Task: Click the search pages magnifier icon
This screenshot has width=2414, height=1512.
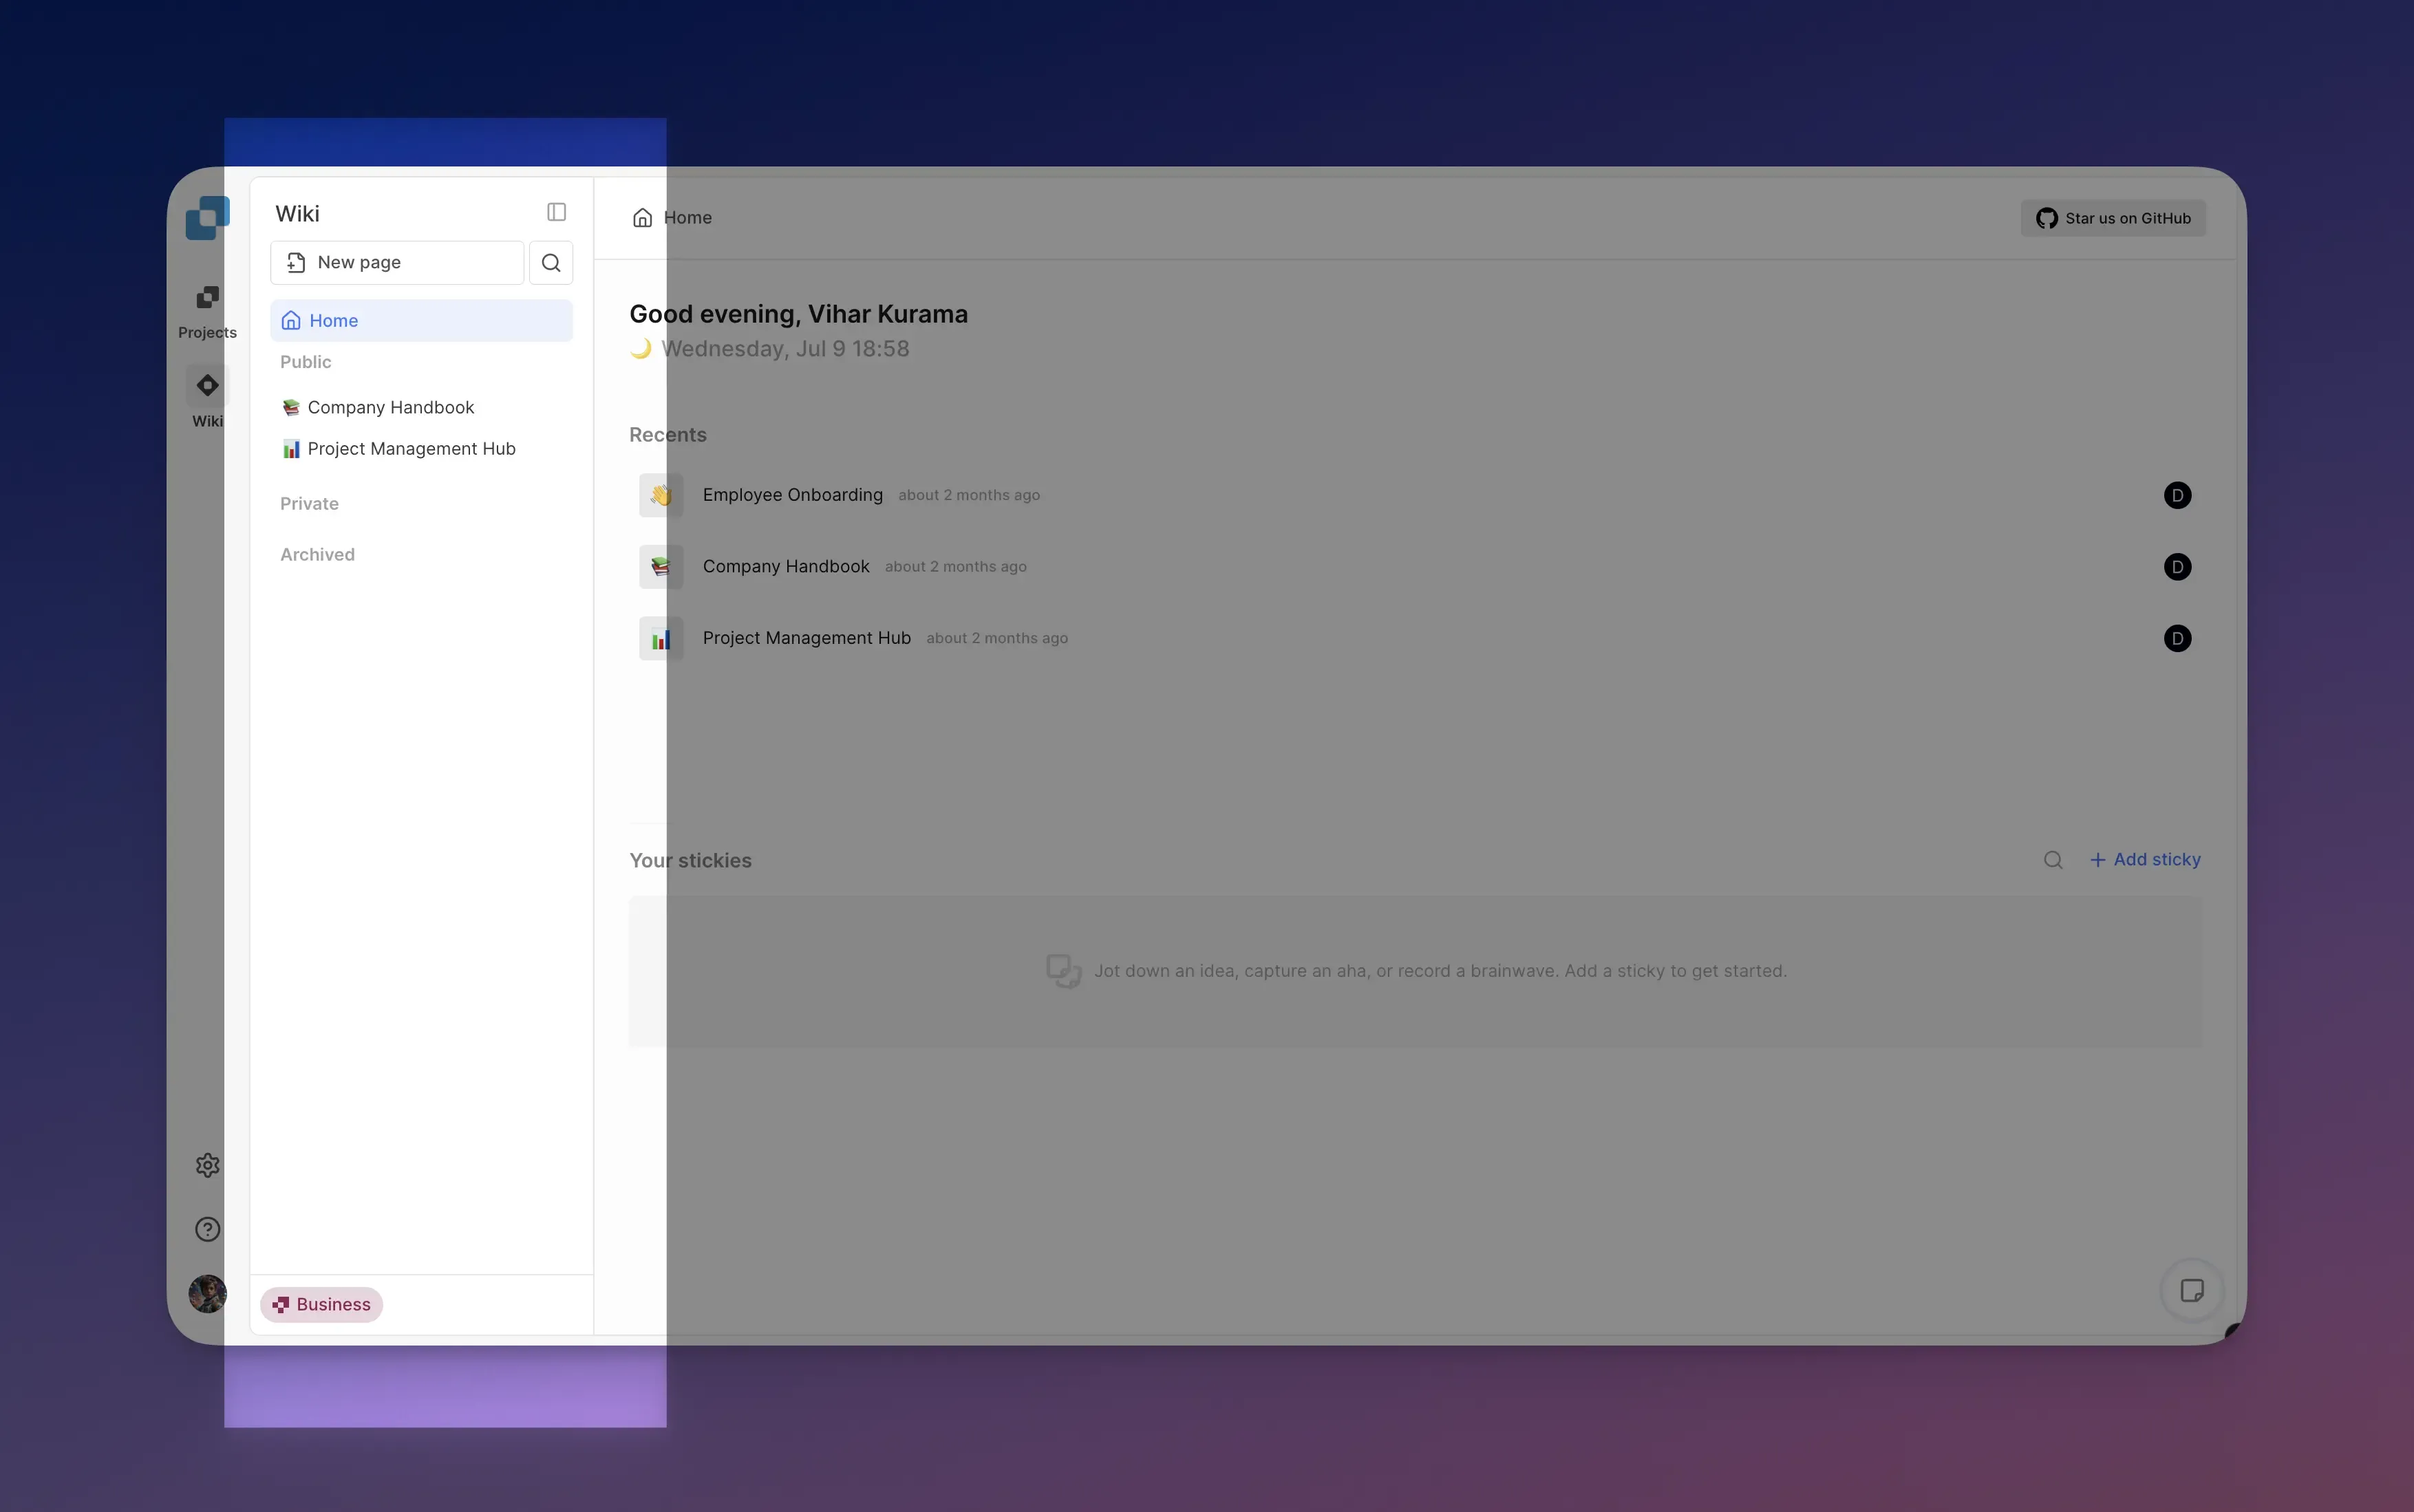Action: click(551, 263)
